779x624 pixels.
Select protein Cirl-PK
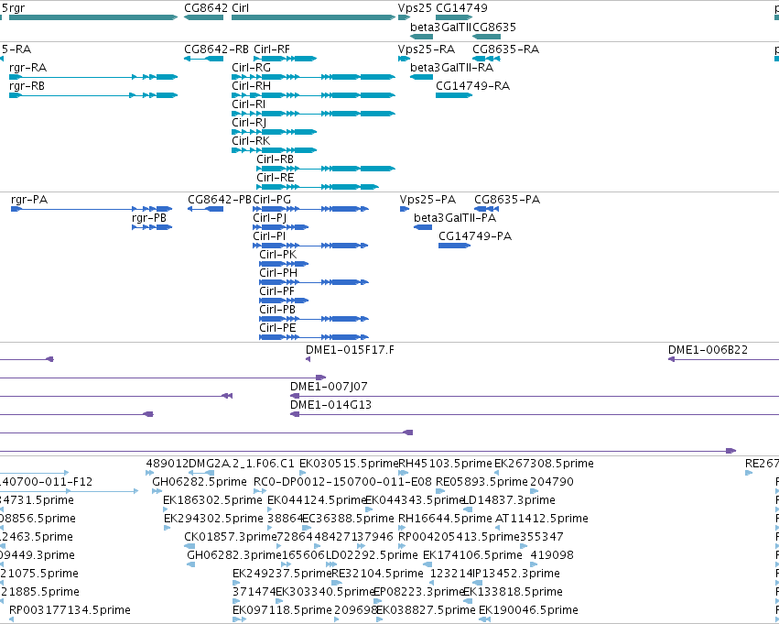coord(284,264)
